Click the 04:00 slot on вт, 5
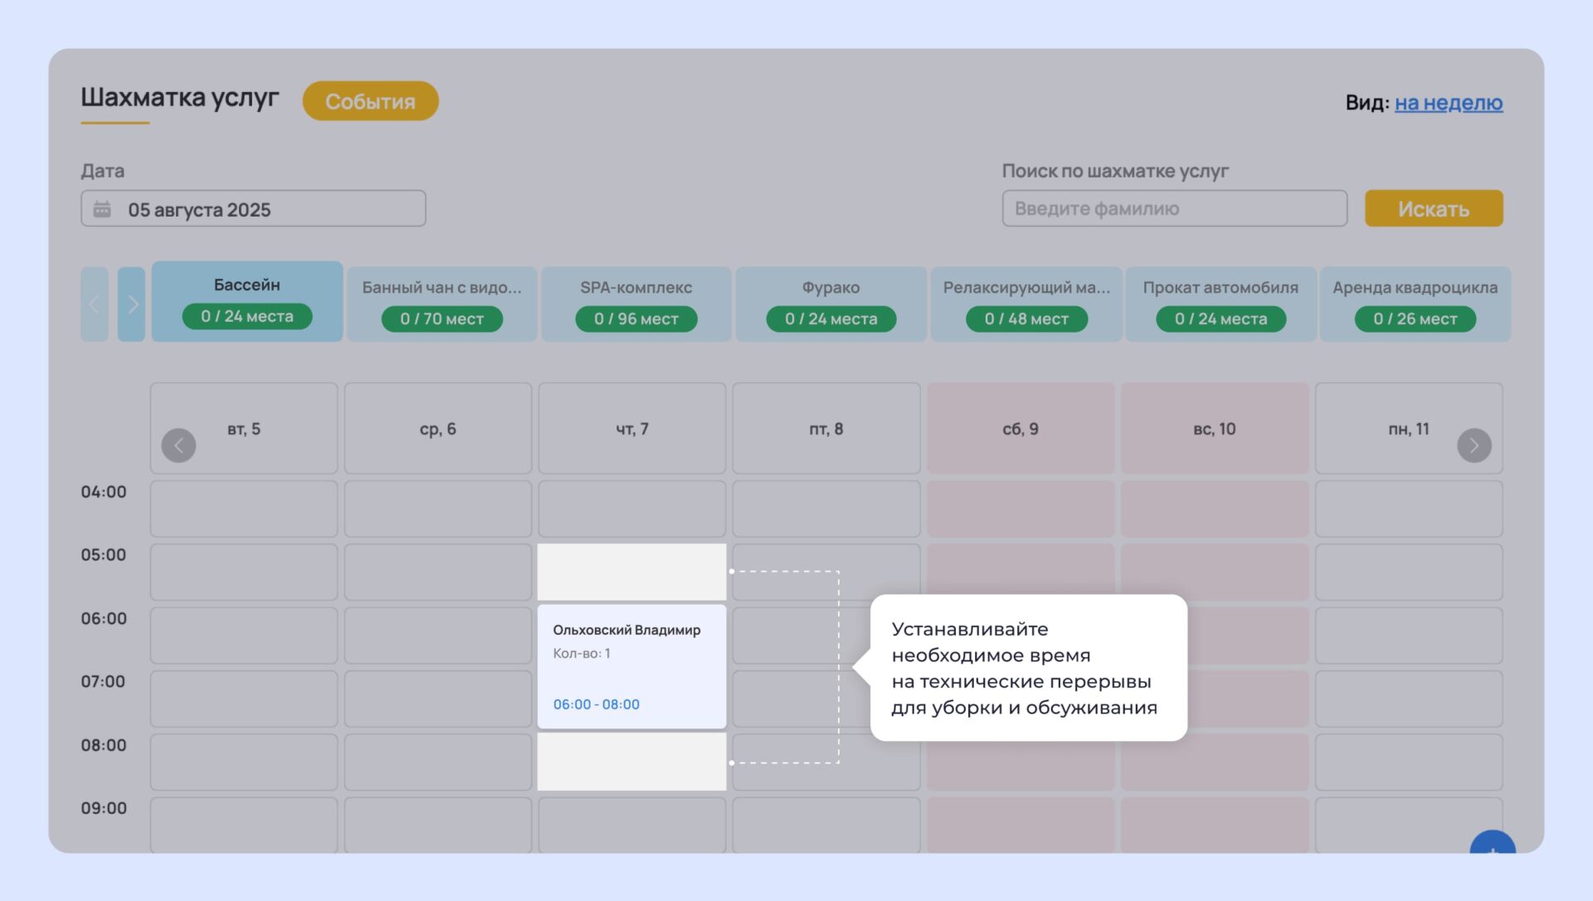1593x901 pixels. (x=243, y=509)
